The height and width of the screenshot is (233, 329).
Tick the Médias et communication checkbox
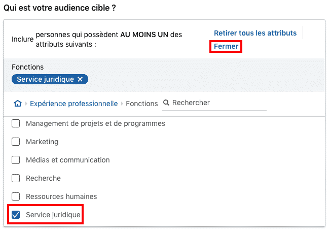point(16,160)
